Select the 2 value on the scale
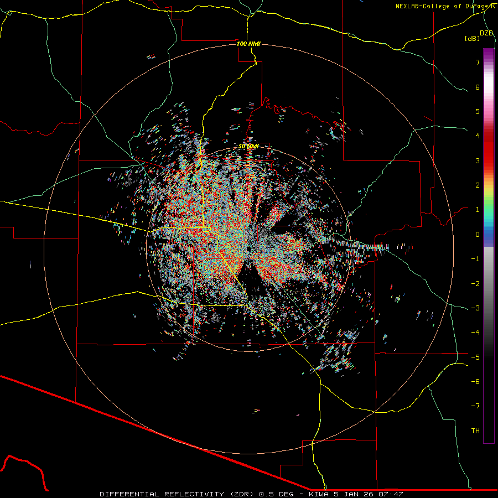 478,185
